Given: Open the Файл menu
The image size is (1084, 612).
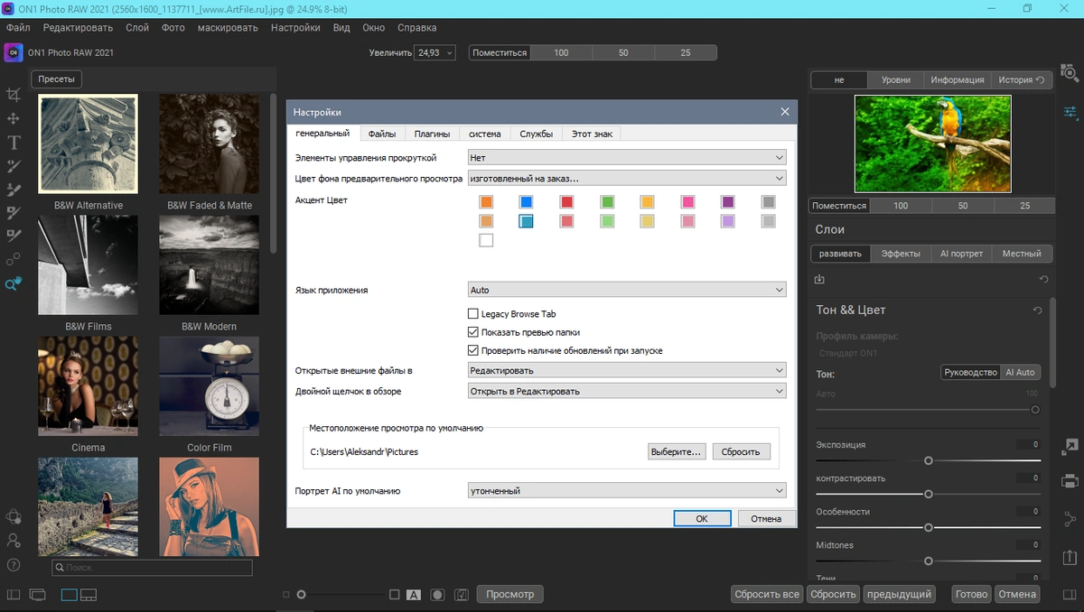Looking at the screenshot, I should pos(18,28).
